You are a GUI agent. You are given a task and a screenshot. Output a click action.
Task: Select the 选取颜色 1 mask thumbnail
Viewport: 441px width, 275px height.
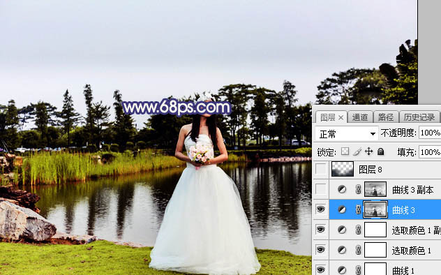pyautogui.click(x=375, y=250)
